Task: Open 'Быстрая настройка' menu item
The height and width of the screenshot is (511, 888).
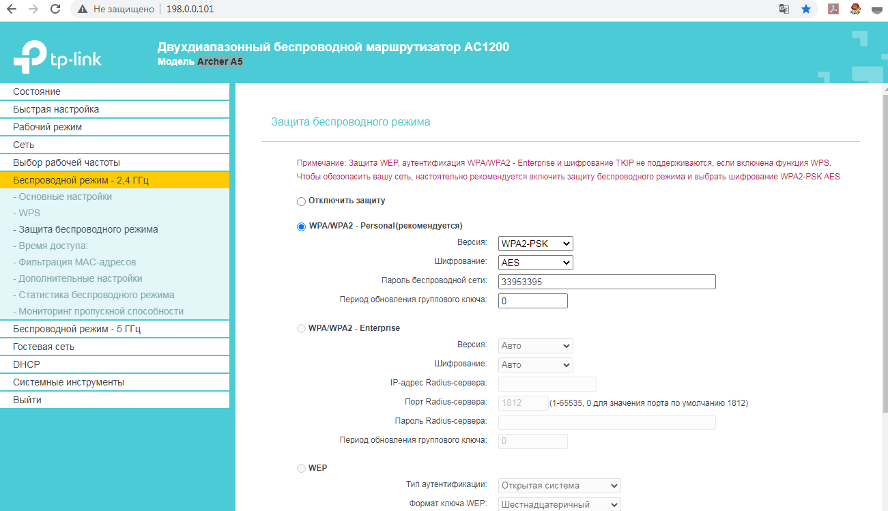Action: 115,109
